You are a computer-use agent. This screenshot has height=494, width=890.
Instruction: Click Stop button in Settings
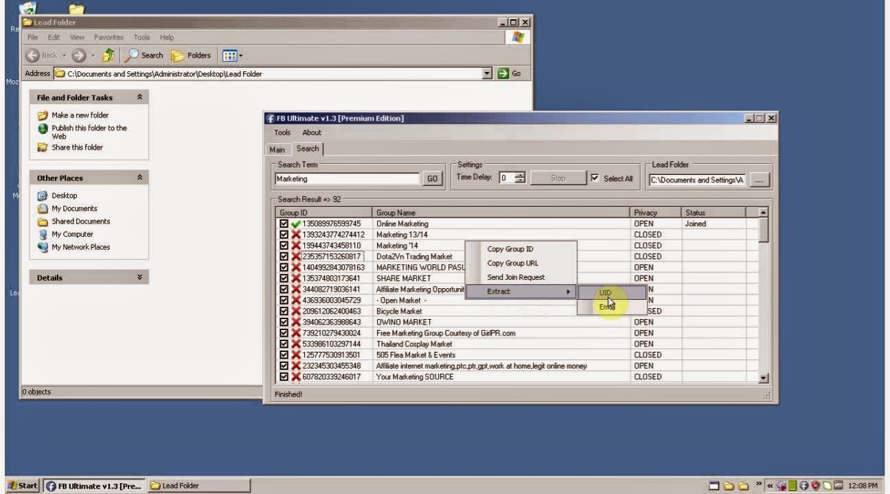point(558,178)
